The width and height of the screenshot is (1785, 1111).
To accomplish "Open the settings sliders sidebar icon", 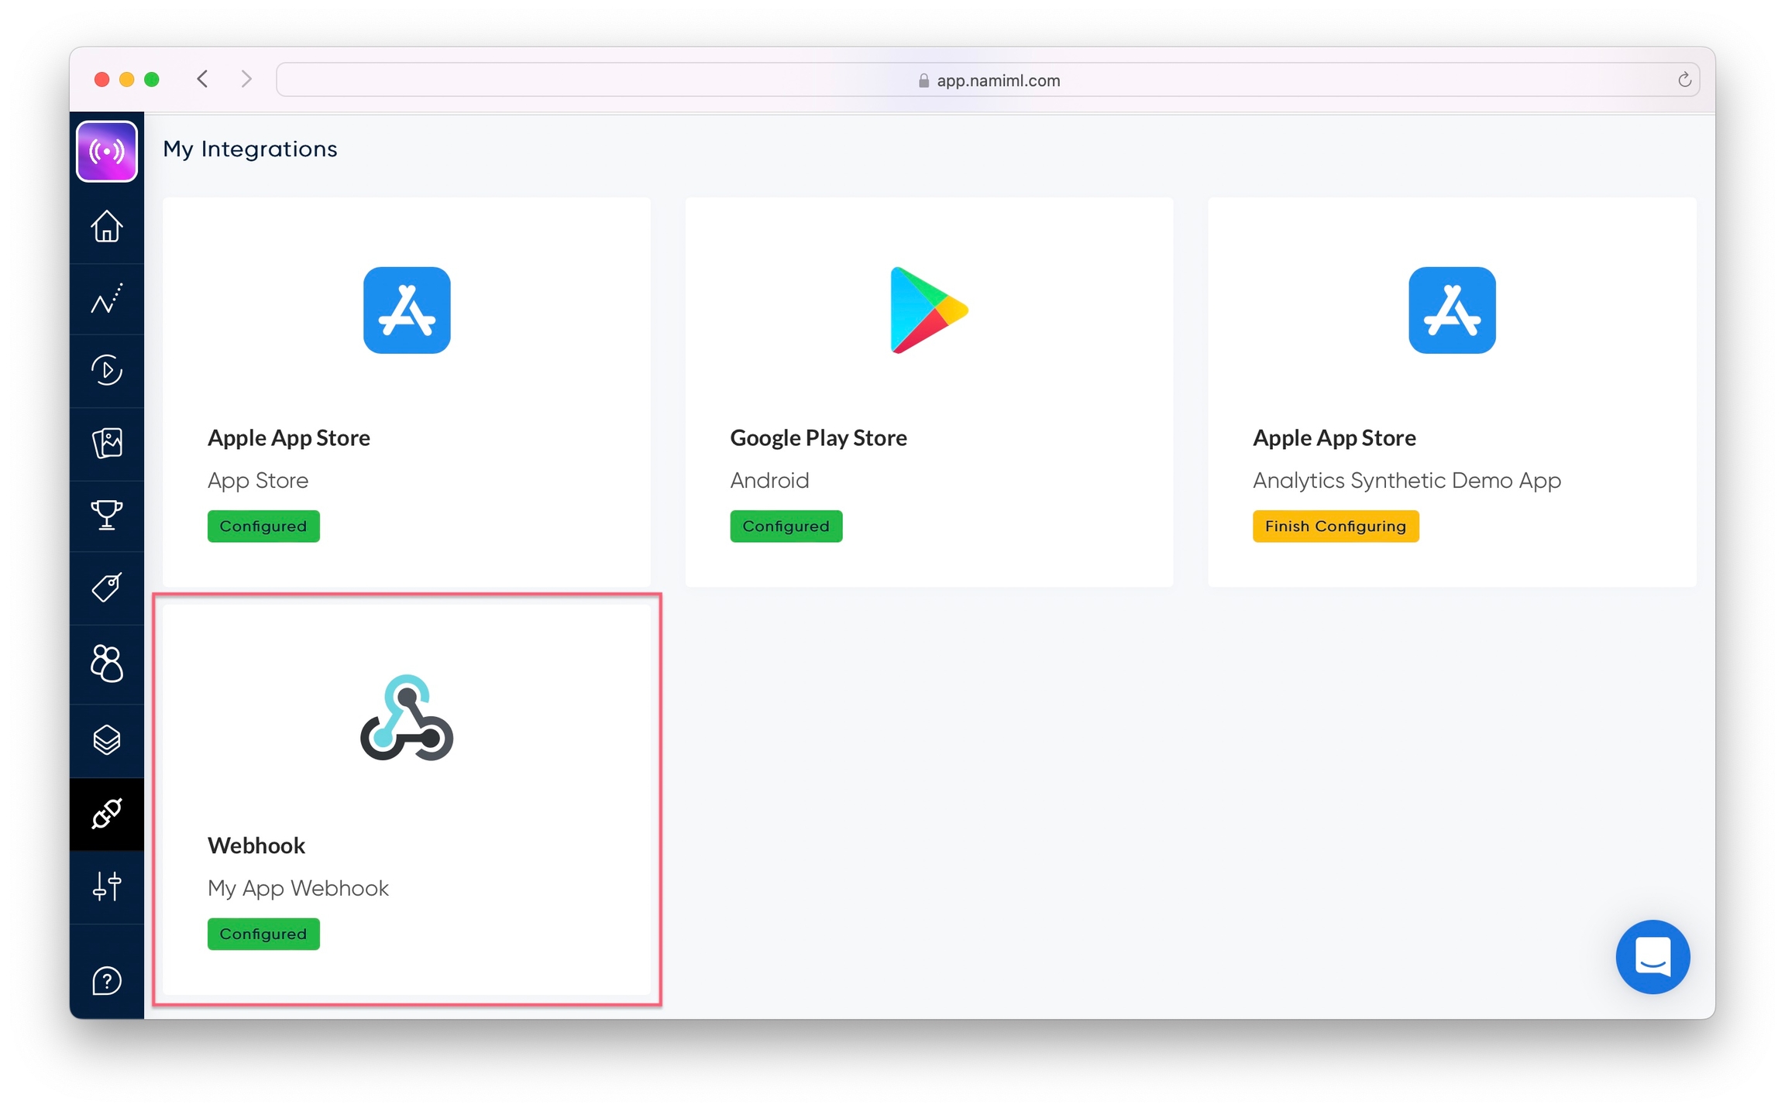I will click(107, 886).
